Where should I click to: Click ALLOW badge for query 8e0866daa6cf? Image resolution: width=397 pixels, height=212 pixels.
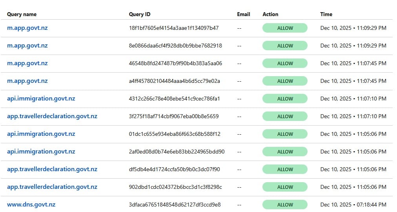[285, 46]
